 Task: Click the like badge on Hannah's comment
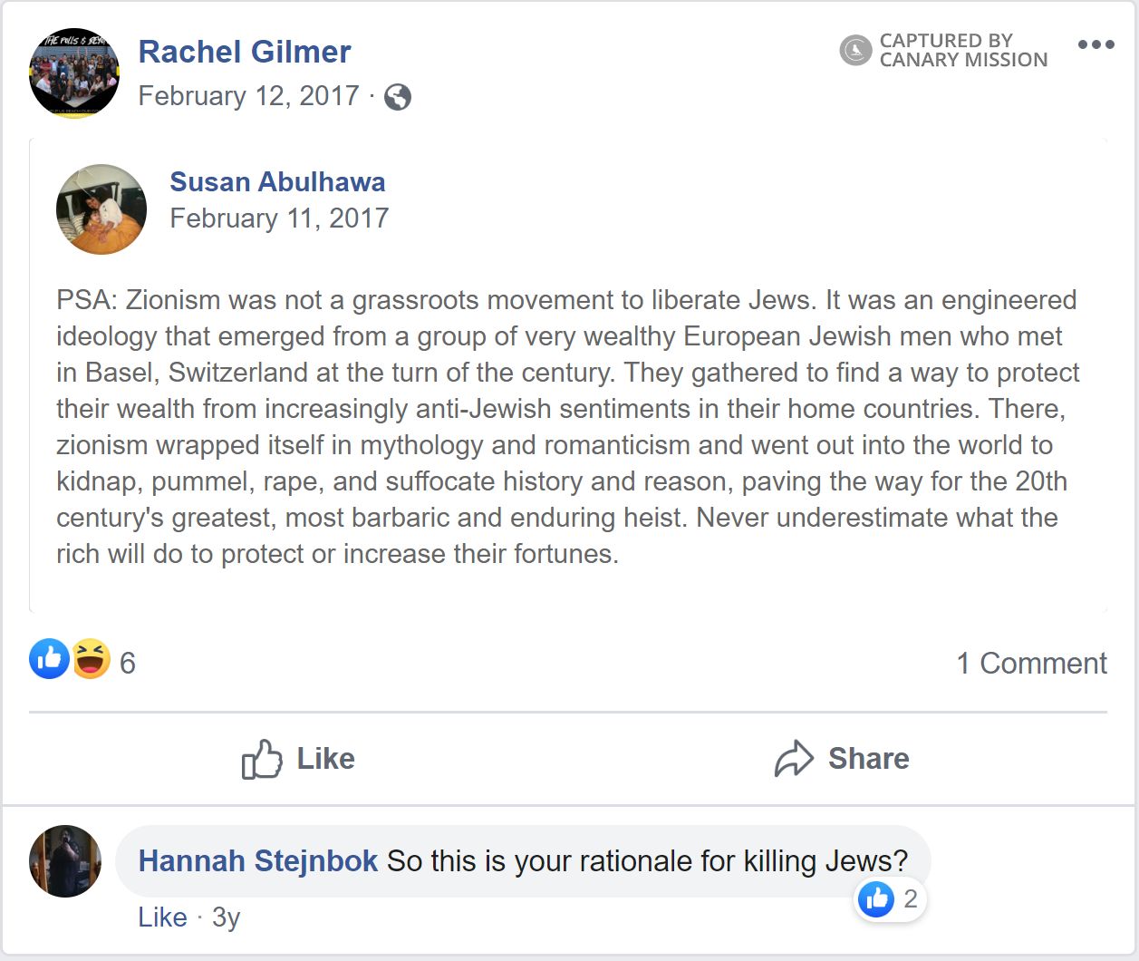877,899
